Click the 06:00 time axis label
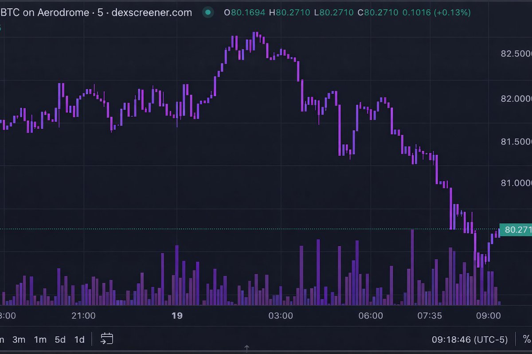This screenshot has height=354, width=532. [371, 316]
